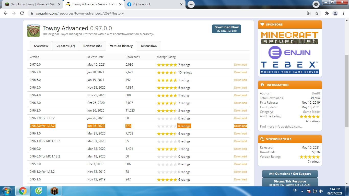349x196 pixels.
Task: Bookmark this page with the star icon
Action: click(x=317, y=13)
